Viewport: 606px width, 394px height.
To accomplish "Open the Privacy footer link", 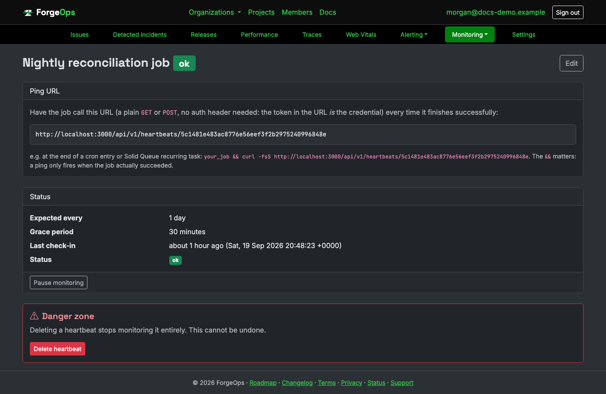I will coord(351,383).
